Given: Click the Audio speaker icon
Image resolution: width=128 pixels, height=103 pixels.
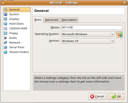Looking at the screenshot, I should tap(6, 38).
